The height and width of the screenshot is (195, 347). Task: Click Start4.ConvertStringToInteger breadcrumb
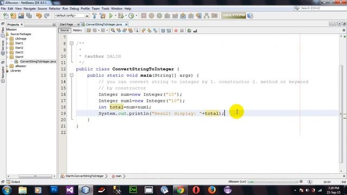(82, 176)
